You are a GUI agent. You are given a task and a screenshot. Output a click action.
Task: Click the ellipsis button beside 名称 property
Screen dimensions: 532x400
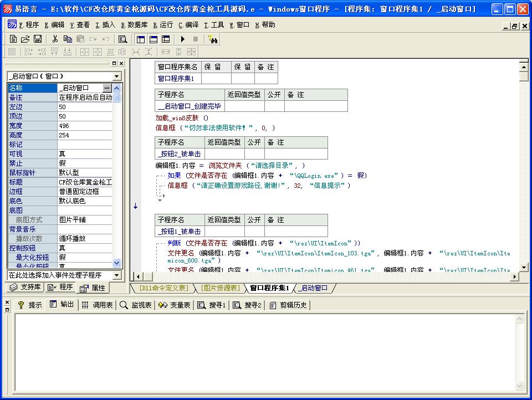click(x=107, y=88)
